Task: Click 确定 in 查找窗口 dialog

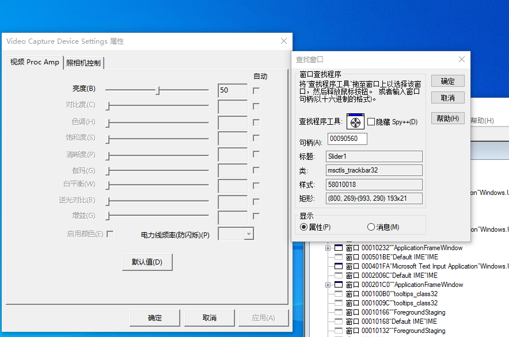Action: [447, 81]
